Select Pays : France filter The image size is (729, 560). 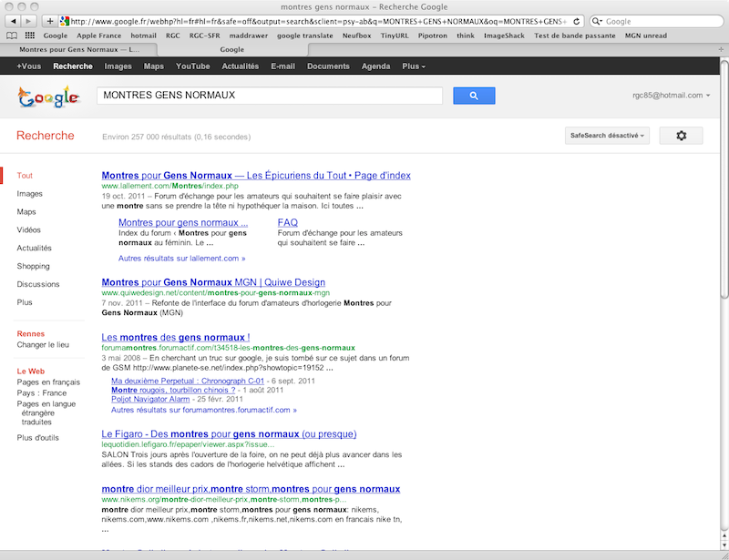(41, 393)
